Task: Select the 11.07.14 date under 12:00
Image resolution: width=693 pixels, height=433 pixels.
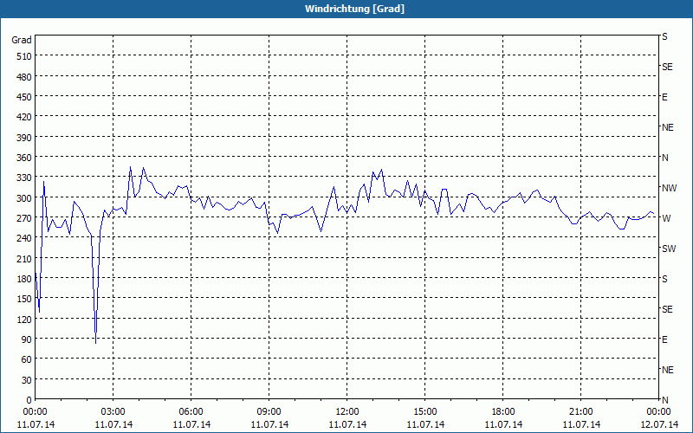Action: tap(347, 424)
